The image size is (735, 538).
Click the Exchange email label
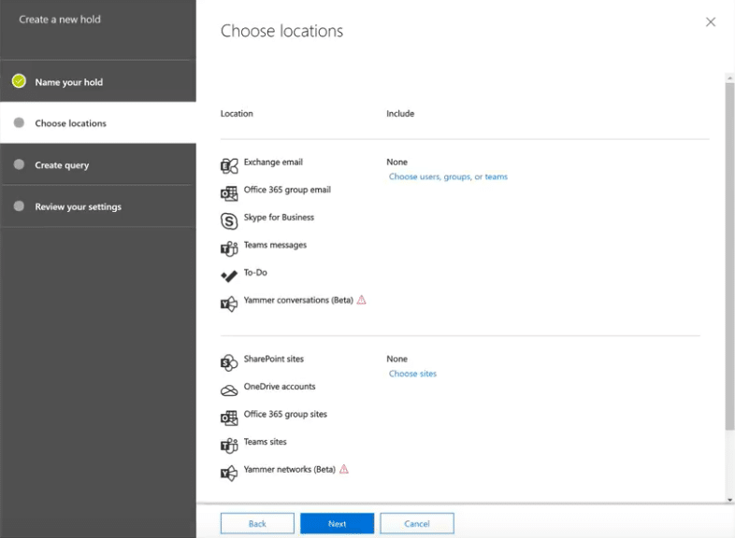[x=273, y=162]
